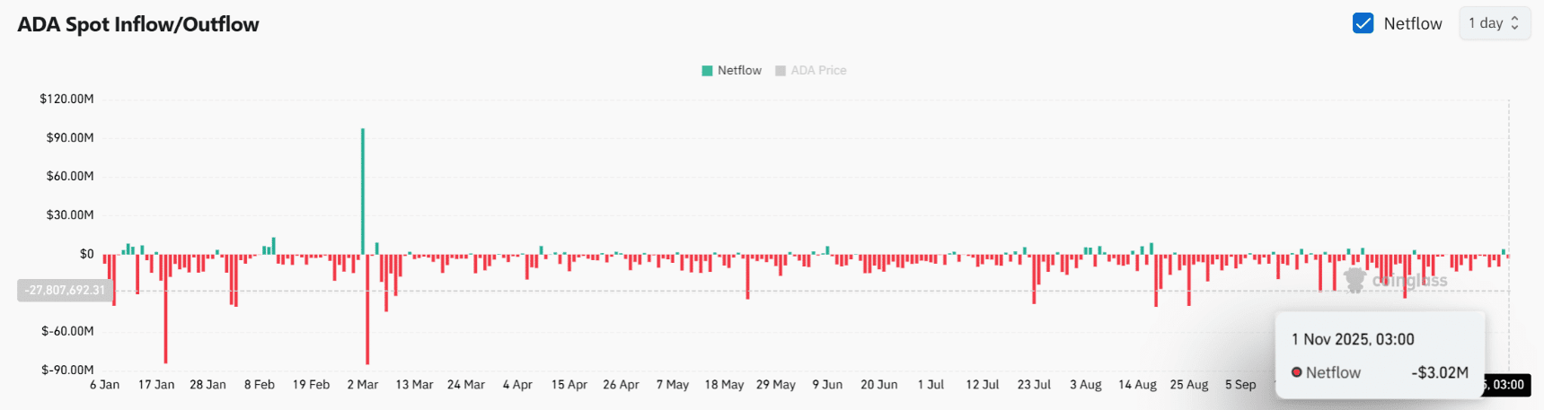Click the green Netflow legend swatch
Screen dimensions: 1544x410
click(x=707, y=70)
